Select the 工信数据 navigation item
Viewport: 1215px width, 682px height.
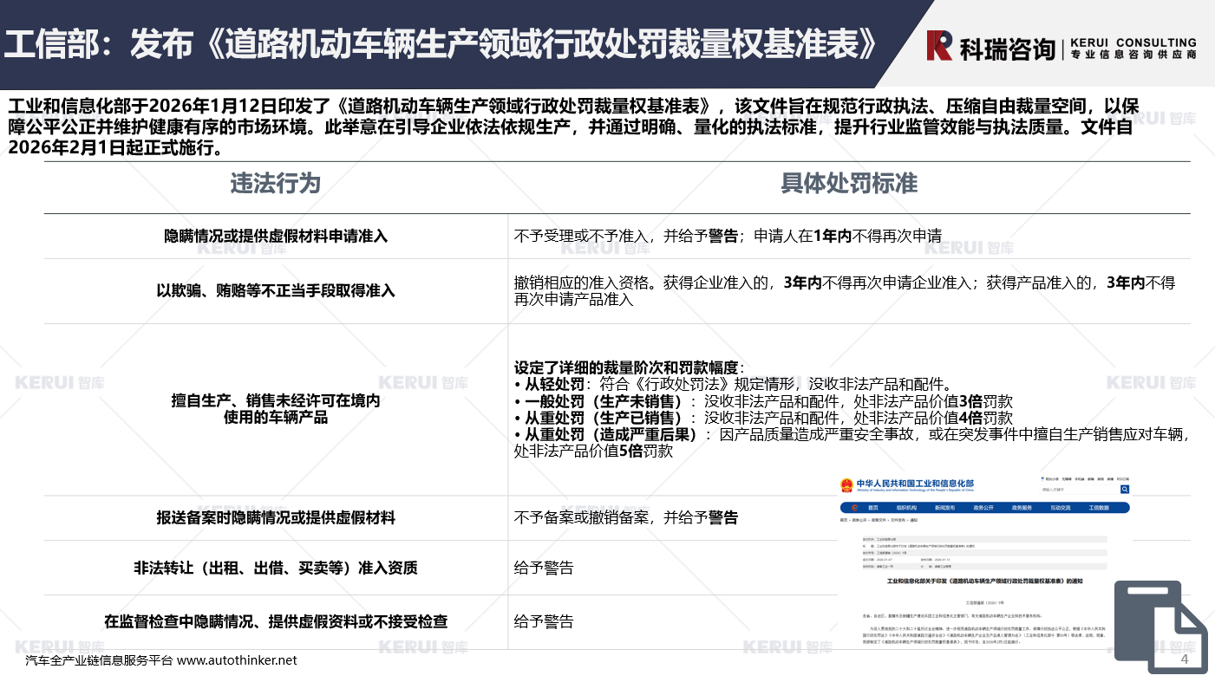(x=1099, y=508)
